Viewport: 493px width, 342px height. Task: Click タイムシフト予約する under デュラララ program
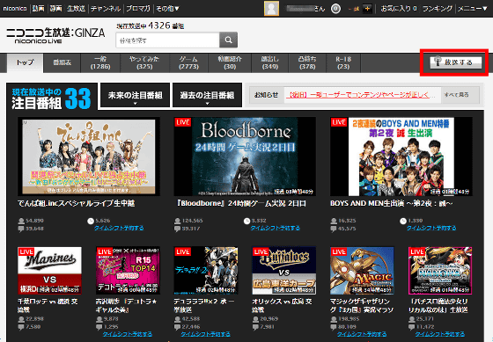coord(206,334)
